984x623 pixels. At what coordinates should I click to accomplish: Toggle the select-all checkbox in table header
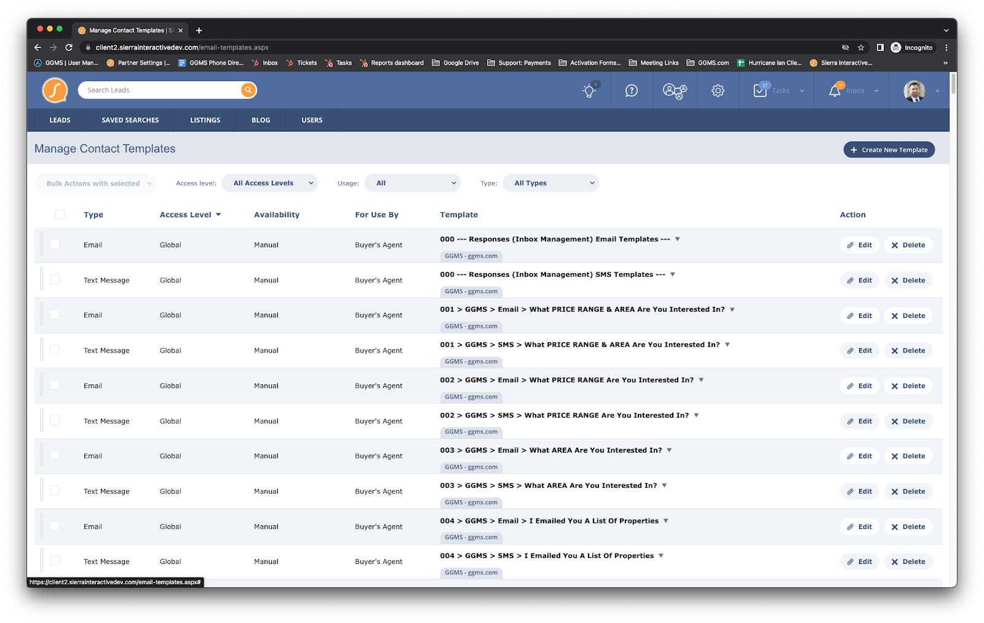(x=60, y=215)
